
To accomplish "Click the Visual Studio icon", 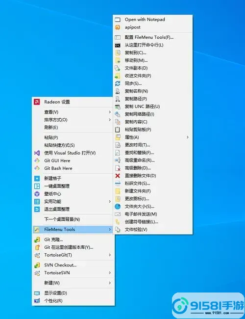I will tap(37, 153).
